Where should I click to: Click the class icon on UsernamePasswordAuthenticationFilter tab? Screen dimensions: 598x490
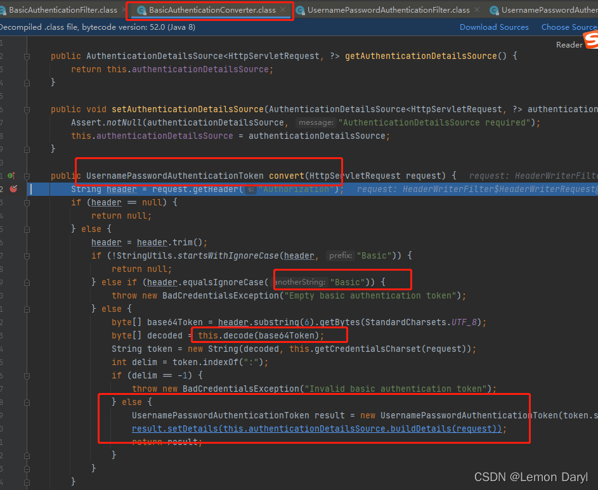click(301, 11)
